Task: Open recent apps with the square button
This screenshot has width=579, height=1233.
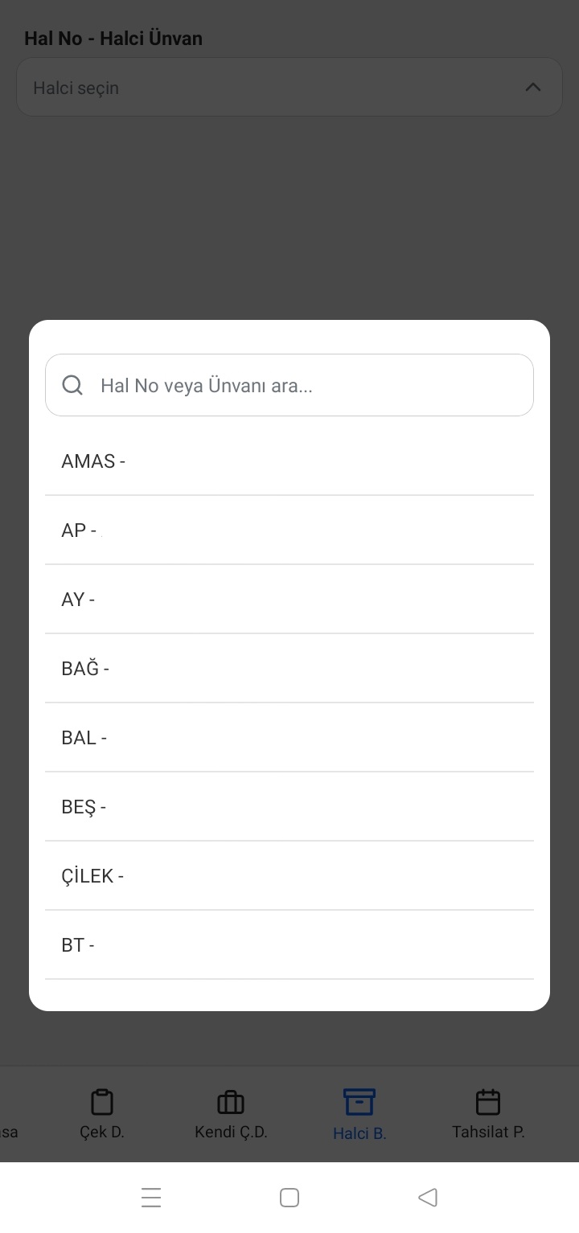Action: (x=289, y=1197)
